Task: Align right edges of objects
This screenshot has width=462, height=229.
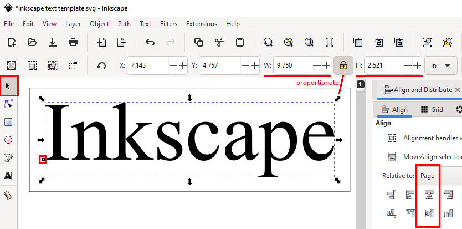Action: [448, 195]
